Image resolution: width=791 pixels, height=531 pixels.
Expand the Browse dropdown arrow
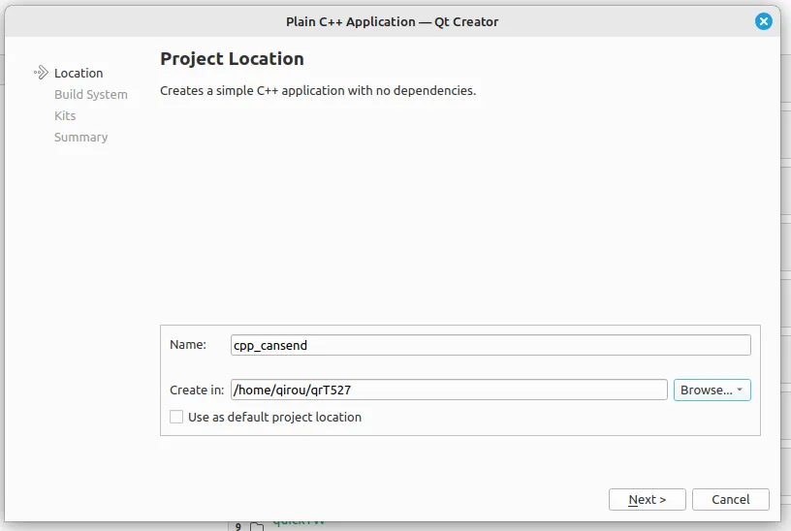click(740, 390)
